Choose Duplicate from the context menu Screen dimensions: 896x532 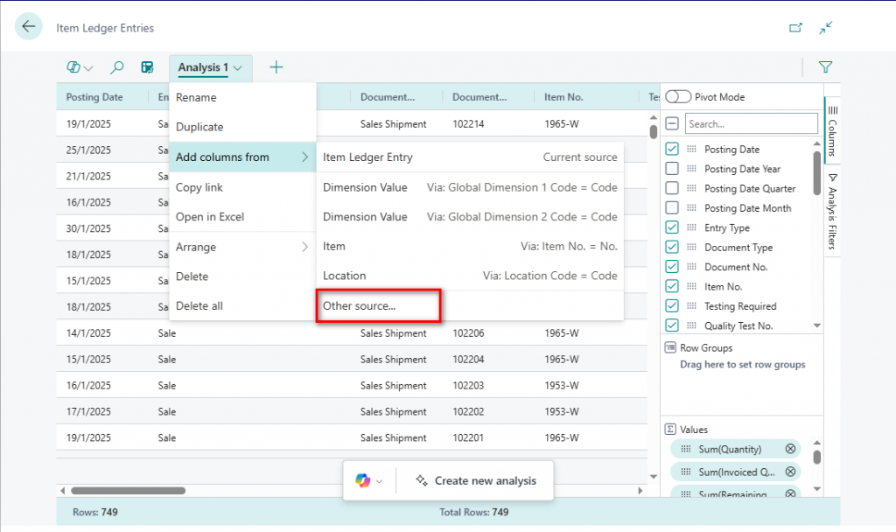coord(199,127)
